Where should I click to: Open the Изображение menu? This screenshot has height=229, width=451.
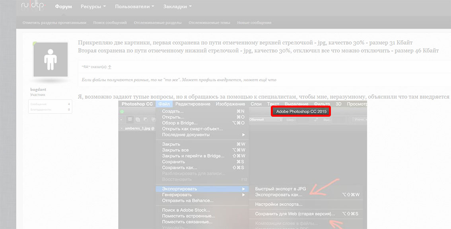pyautogui.click(x=230, y=104)
